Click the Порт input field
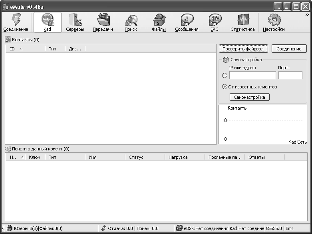The image size is (312, 234). coord(290,75)
